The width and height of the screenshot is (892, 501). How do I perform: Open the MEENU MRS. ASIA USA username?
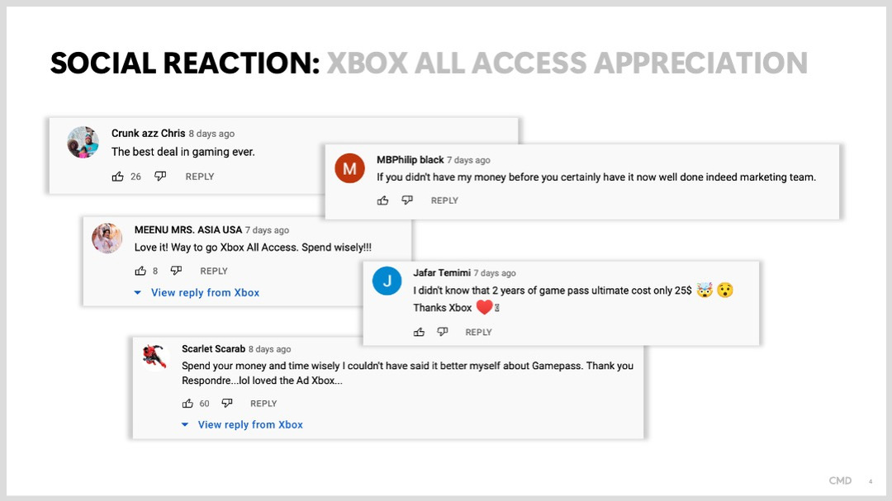click(188, 229)
